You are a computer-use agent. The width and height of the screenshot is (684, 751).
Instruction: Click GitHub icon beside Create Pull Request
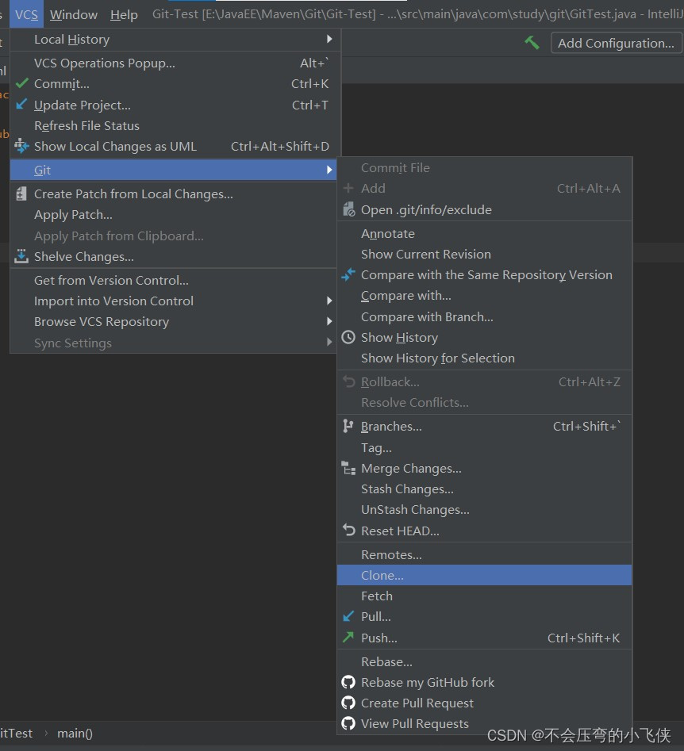click(348, 703)
